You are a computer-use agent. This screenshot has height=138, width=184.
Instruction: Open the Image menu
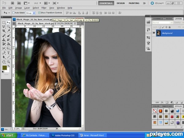tap(18, 8)
